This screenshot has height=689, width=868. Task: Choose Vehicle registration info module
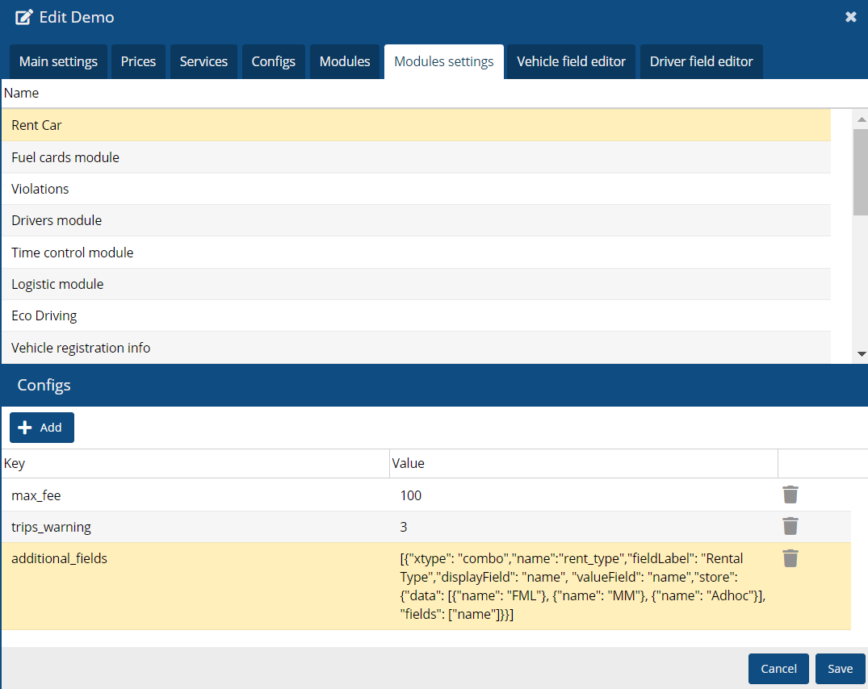(x=81, y=348)
